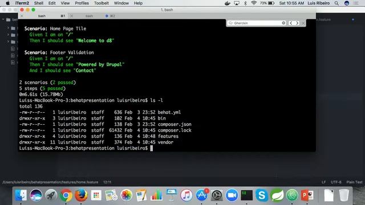Viewport: 365px width, 205px height.
Task: Switch to the first bash tab
Action: (42, 16)
